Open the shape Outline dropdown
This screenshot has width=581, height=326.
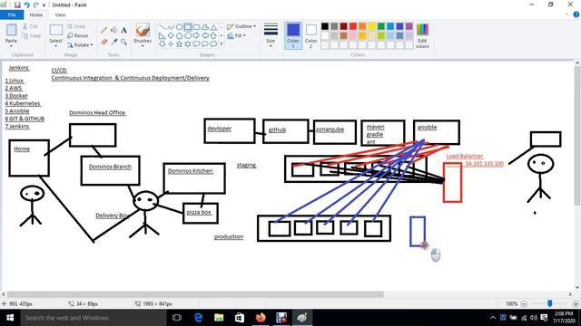point(241,26)
